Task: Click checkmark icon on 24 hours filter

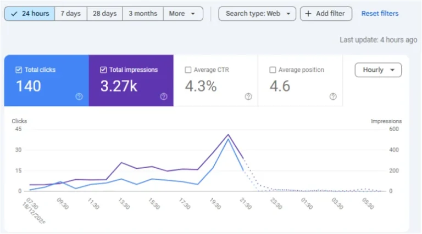Action: coord(14,14)
